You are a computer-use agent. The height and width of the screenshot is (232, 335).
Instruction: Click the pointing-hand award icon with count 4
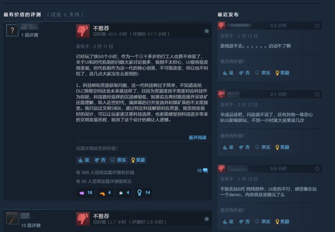(x=105, y=193)
